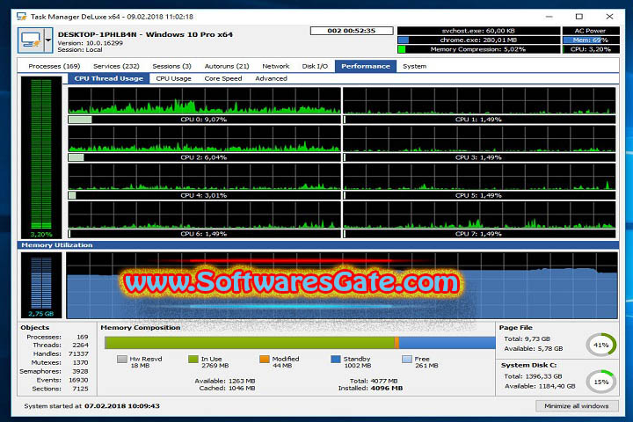Click the CPU 7: 1,49% usage bar
Image resolution: width=633 pixels, height=422 pixels.
click(479, 234)
